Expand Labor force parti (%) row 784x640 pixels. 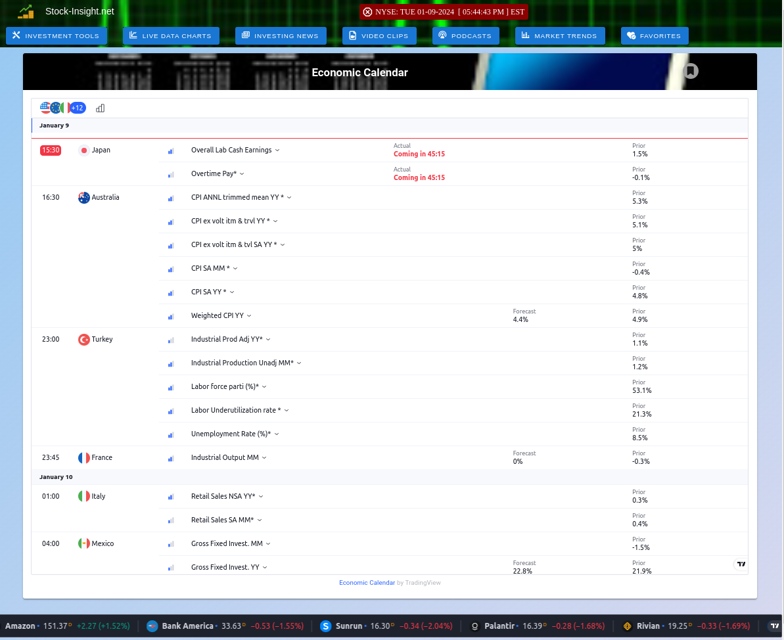264,386
